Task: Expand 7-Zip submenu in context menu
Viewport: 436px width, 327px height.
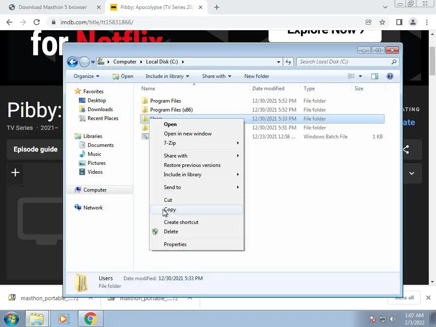Action: 197,143
